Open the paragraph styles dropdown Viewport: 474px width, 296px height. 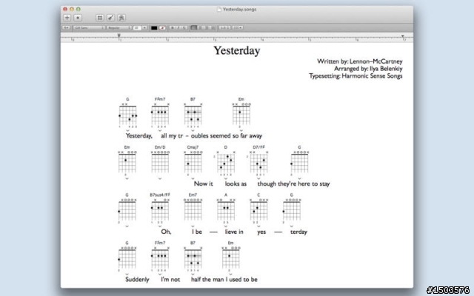click(66, 28)
